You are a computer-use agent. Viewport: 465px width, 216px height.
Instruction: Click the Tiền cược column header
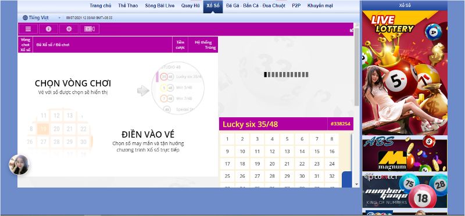pyautogui.click(x=180, y=45)
